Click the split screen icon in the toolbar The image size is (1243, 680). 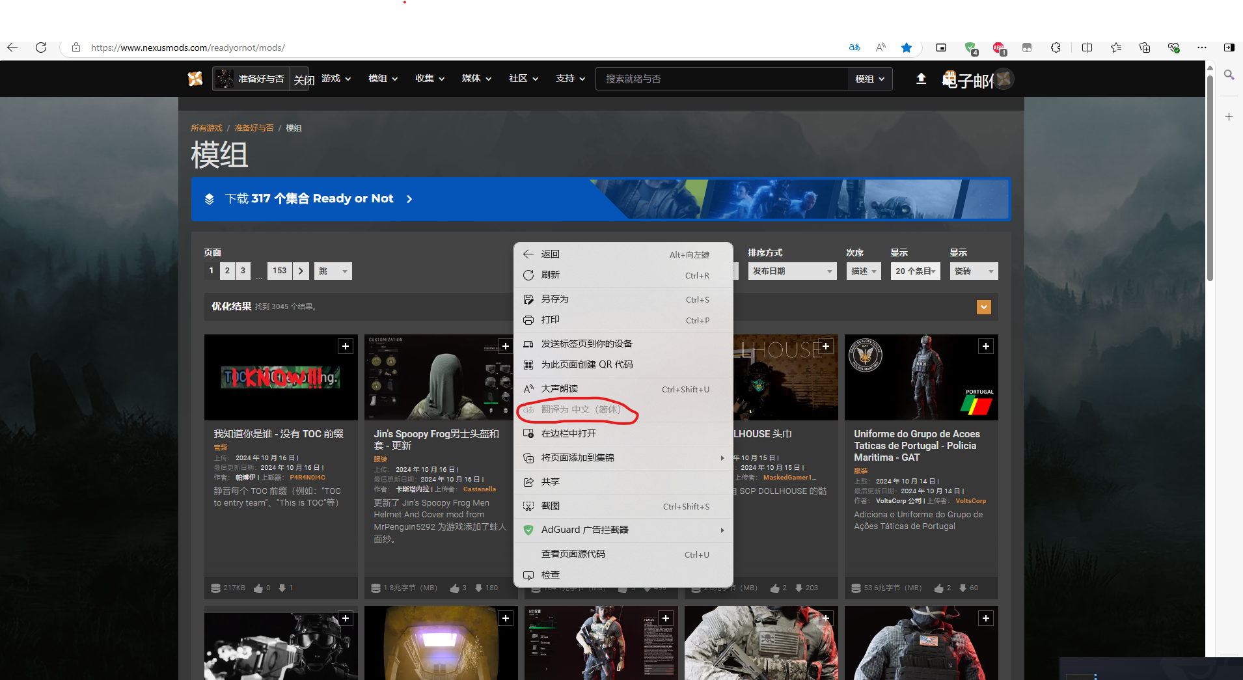(x=1087, y=48)
